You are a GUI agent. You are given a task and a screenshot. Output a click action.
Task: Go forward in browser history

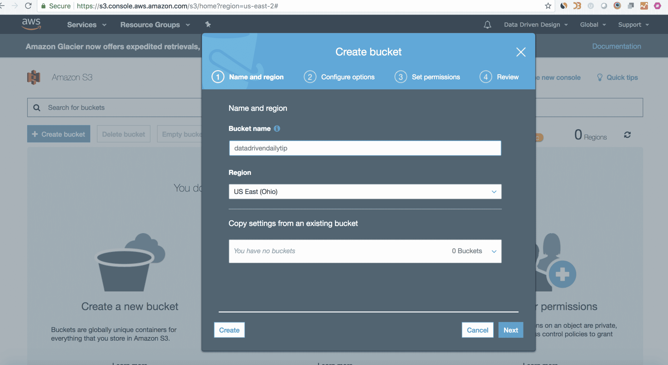pos(15,6)
